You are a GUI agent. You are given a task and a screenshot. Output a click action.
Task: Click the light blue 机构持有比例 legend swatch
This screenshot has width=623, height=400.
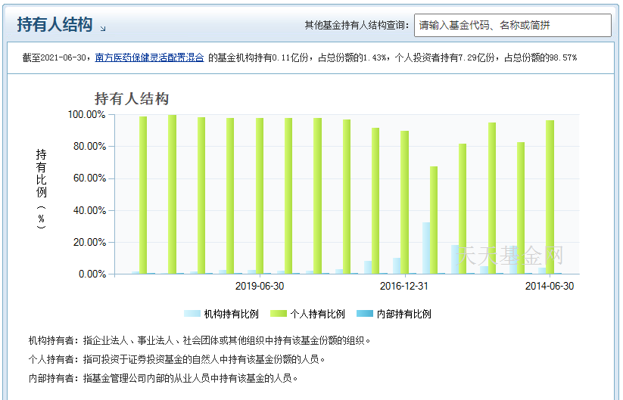(192, 314)
